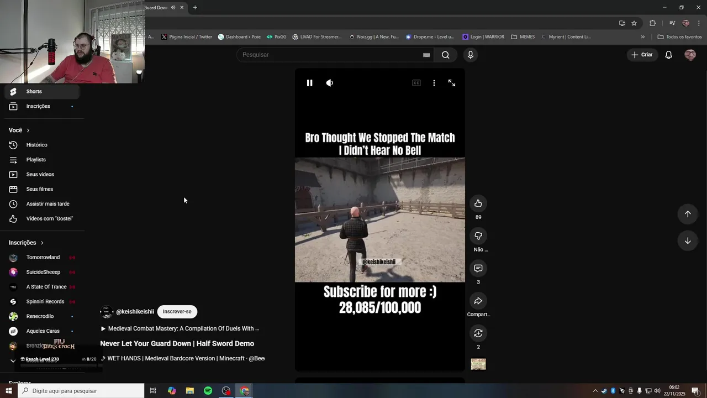Toggle closed captions on the Short

coord(416,83)
